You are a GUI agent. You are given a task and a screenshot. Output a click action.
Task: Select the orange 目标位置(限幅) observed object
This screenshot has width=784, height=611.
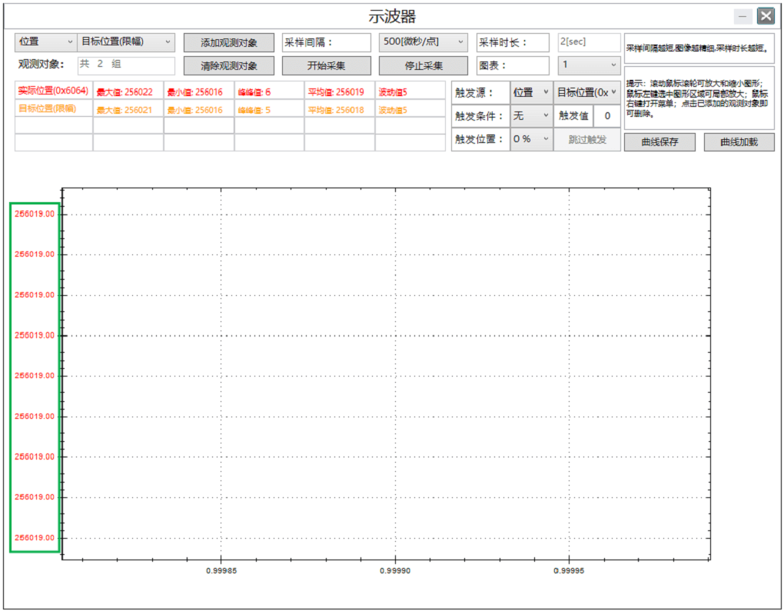(x=48, y=108)
